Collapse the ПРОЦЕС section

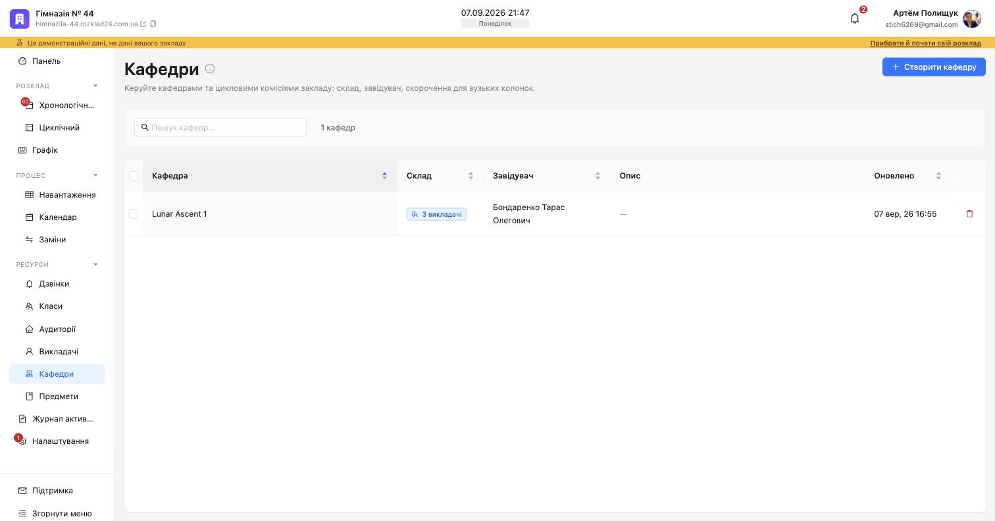pos(95,176)
